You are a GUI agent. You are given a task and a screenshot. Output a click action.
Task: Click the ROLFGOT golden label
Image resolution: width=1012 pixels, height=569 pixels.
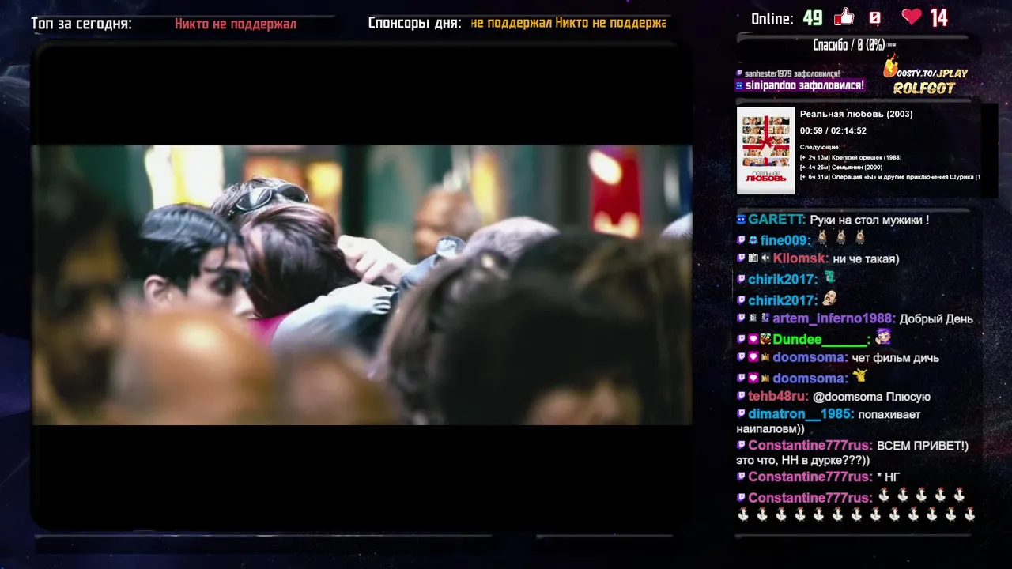924,89
